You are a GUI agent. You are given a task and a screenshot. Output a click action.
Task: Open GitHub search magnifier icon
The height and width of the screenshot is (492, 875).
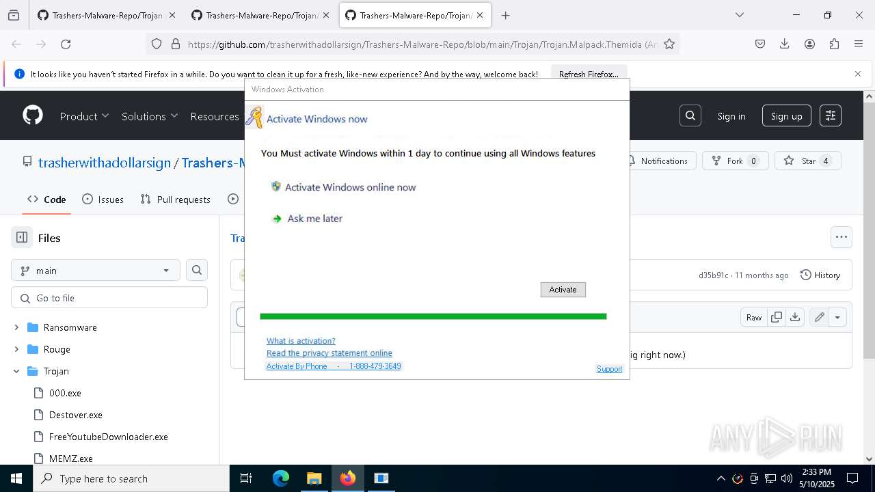coord(690,115)
